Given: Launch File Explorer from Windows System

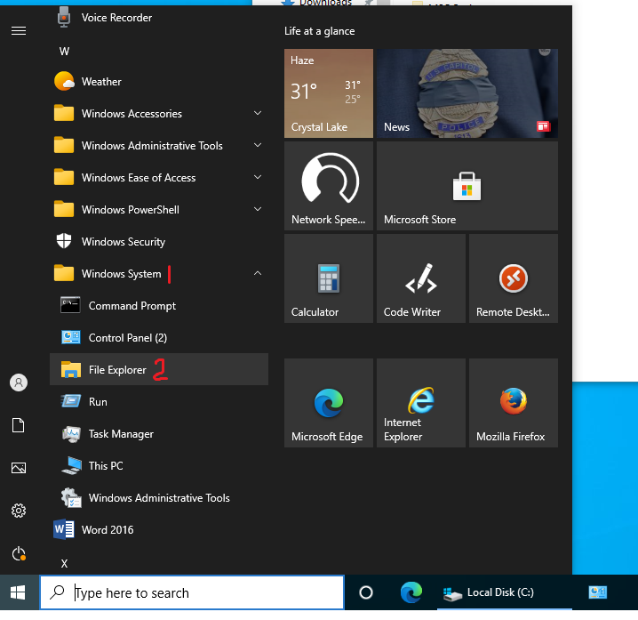Looking at the screenshot, I should tap(159, 369).
